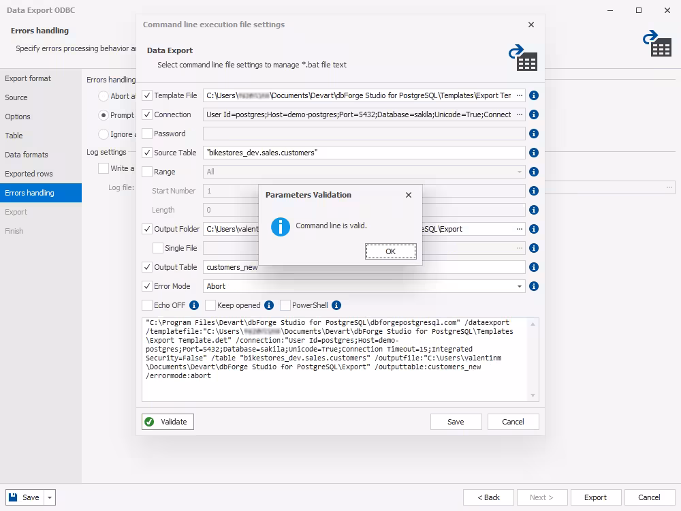Browse for Template File with ellipsis button
Image resolution: width=681 pixels, height=511 pixels.
point(520,95)
